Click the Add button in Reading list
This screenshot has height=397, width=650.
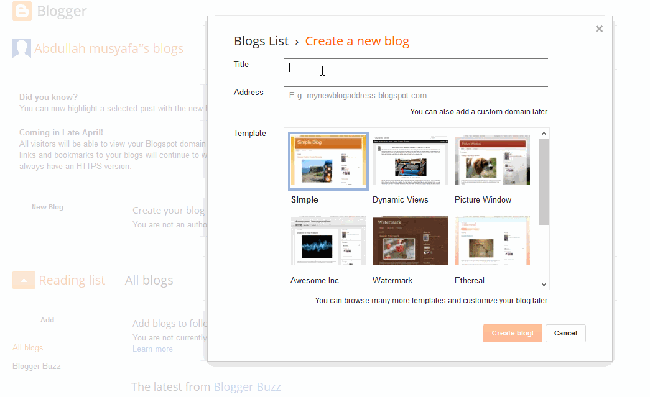pyautogui.click(x=47, y=320)
